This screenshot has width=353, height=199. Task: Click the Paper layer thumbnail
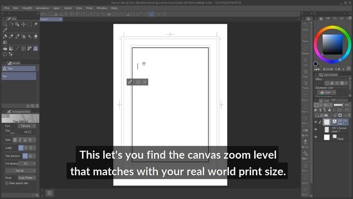coord(327,137)
